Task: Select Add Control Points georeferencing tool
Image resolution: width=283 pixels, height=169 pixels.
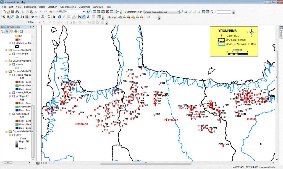Action: [x=182, y=12]
